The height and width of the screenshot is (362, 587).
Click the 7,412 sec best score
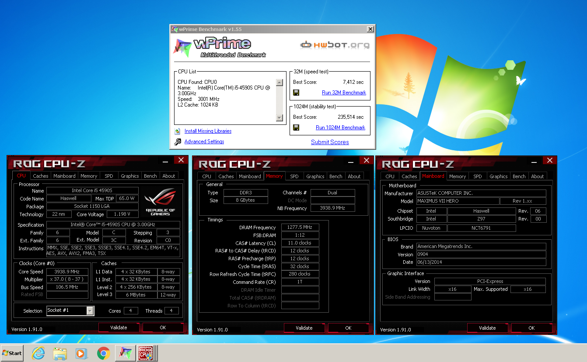pyautogui.click(x=353, y=82)
